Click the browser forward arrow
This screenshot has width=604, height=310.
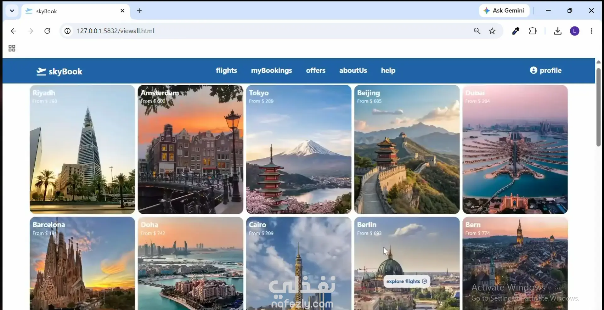30,31
